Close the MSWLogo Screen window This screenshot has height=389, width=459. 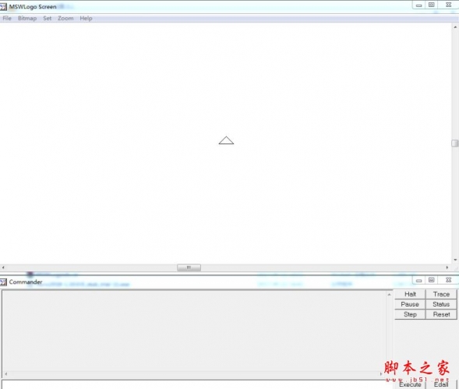tap(448, 5)
